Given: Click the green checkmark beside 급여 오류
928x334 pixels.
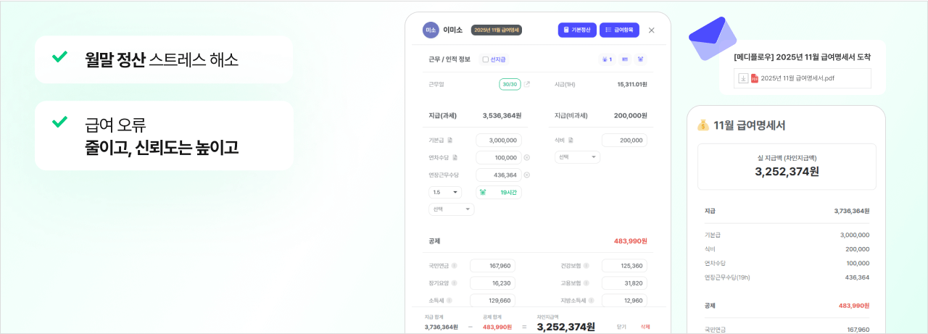Looking at the screenshot, I should click(x=59, y=122).
